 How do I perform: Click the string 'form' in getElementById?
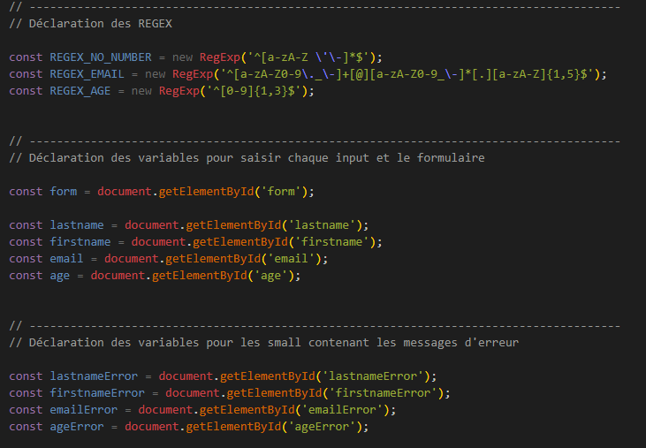point(281,192)
